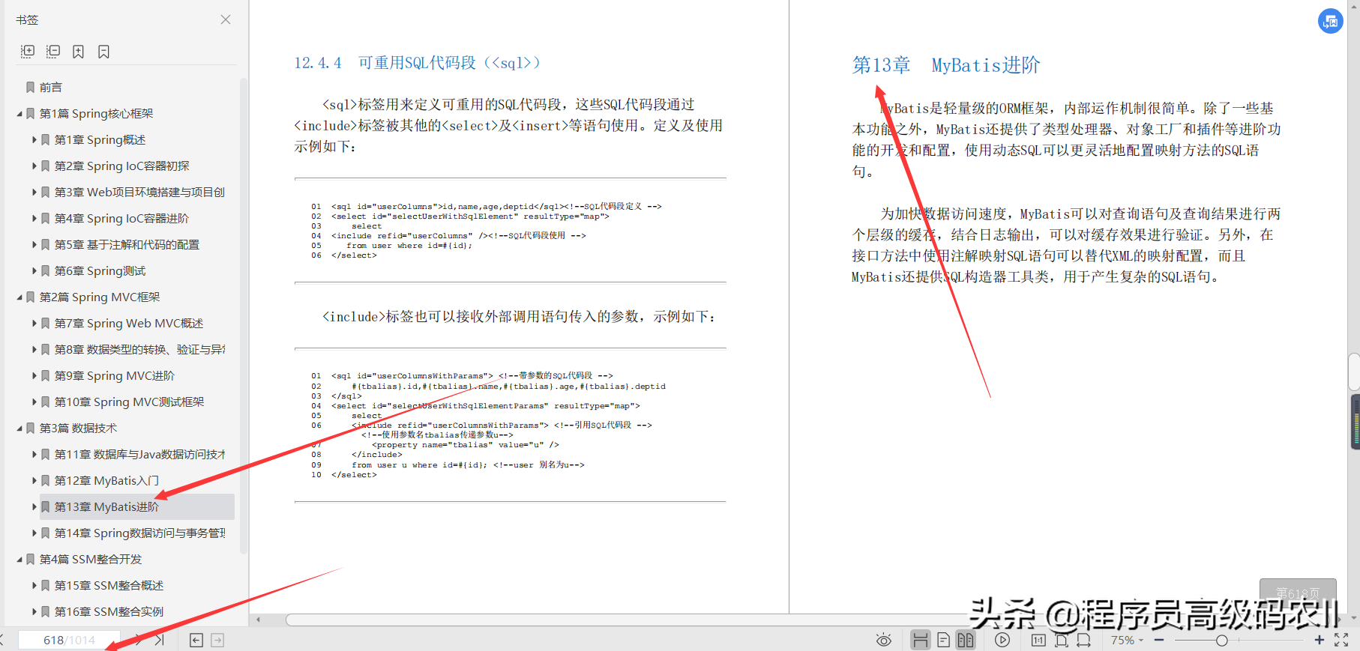The width and height of the screenshot is (1360, 651).
Task: Go back to previous view
Action: (196, 640)
